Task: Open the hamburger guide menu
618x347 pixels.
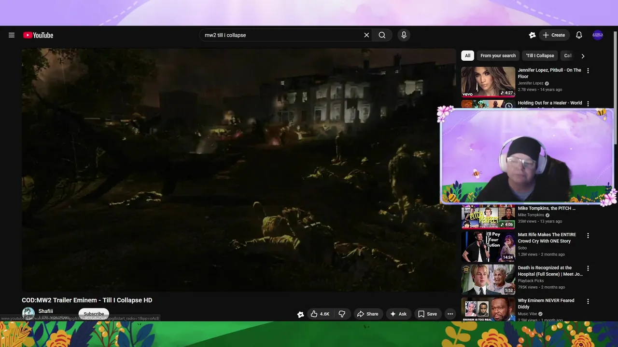Action: coord(12,35)
